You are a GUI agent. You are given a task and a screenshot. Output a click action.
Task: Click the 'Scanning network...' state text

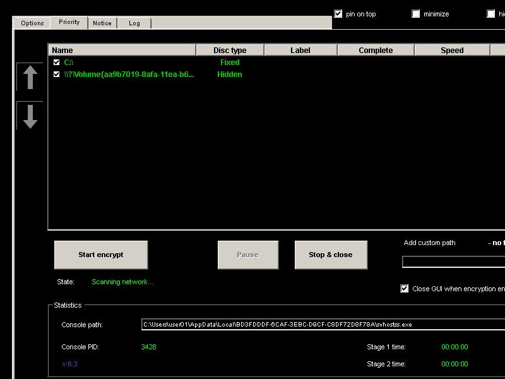pos(122,282)
